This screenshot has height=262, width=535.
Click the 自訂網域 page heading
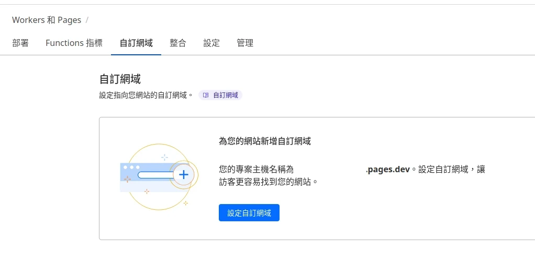coord(120,79)
